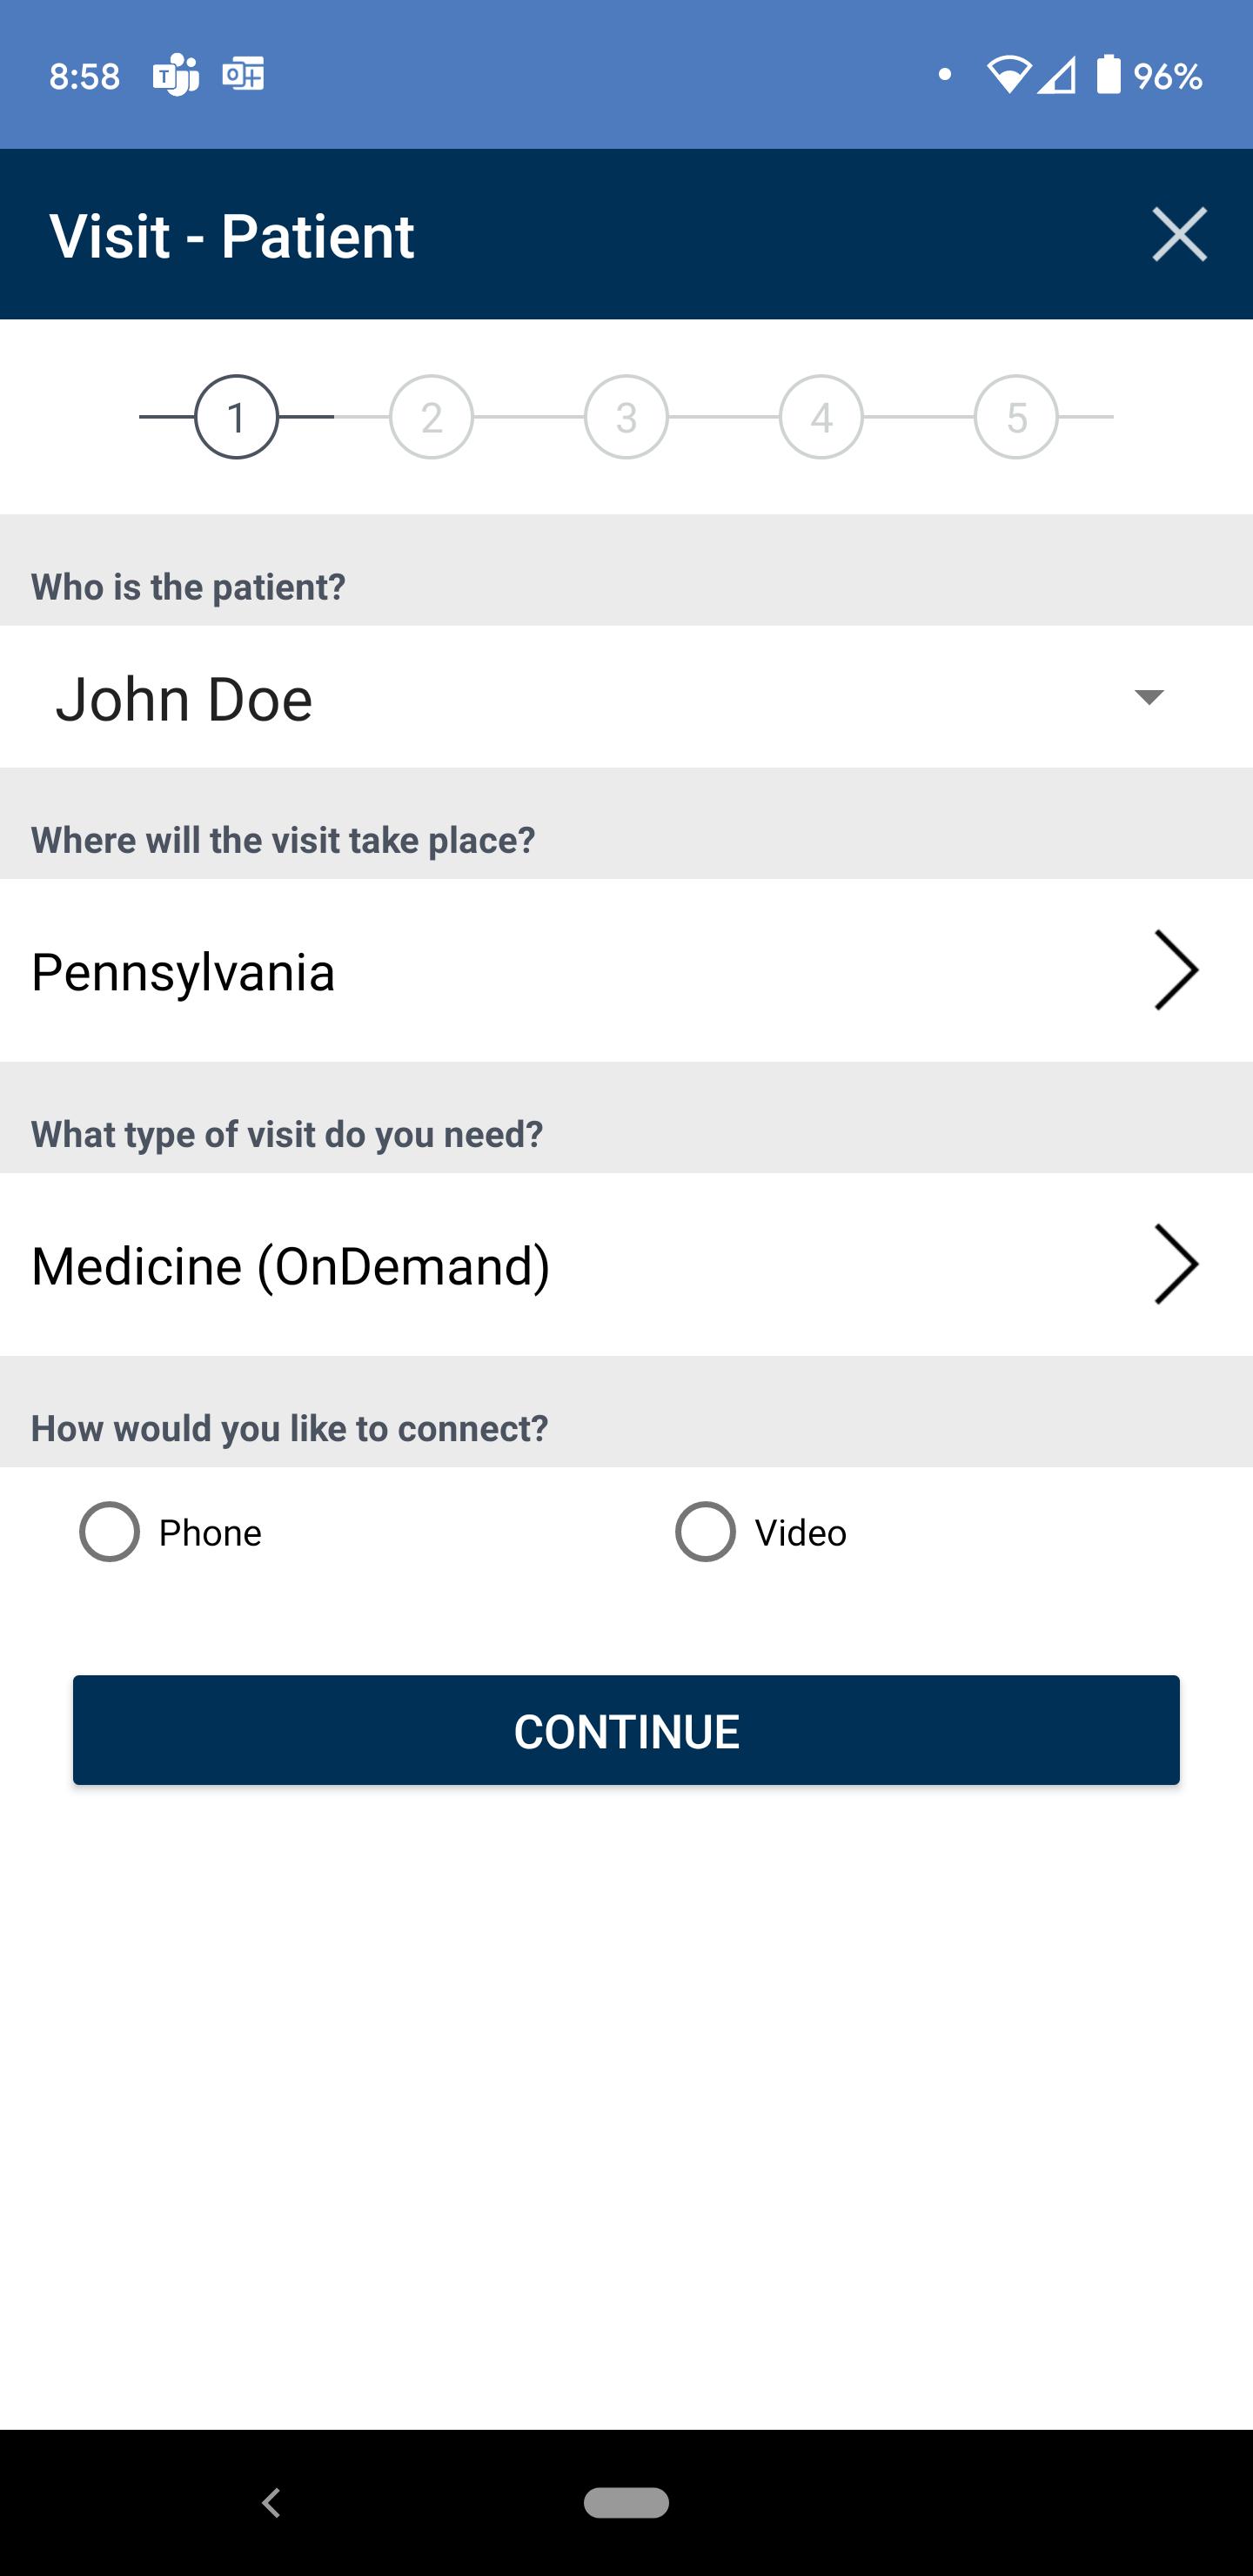Tap the CONTINUE button
1253x2576 pixels.
626,1730
